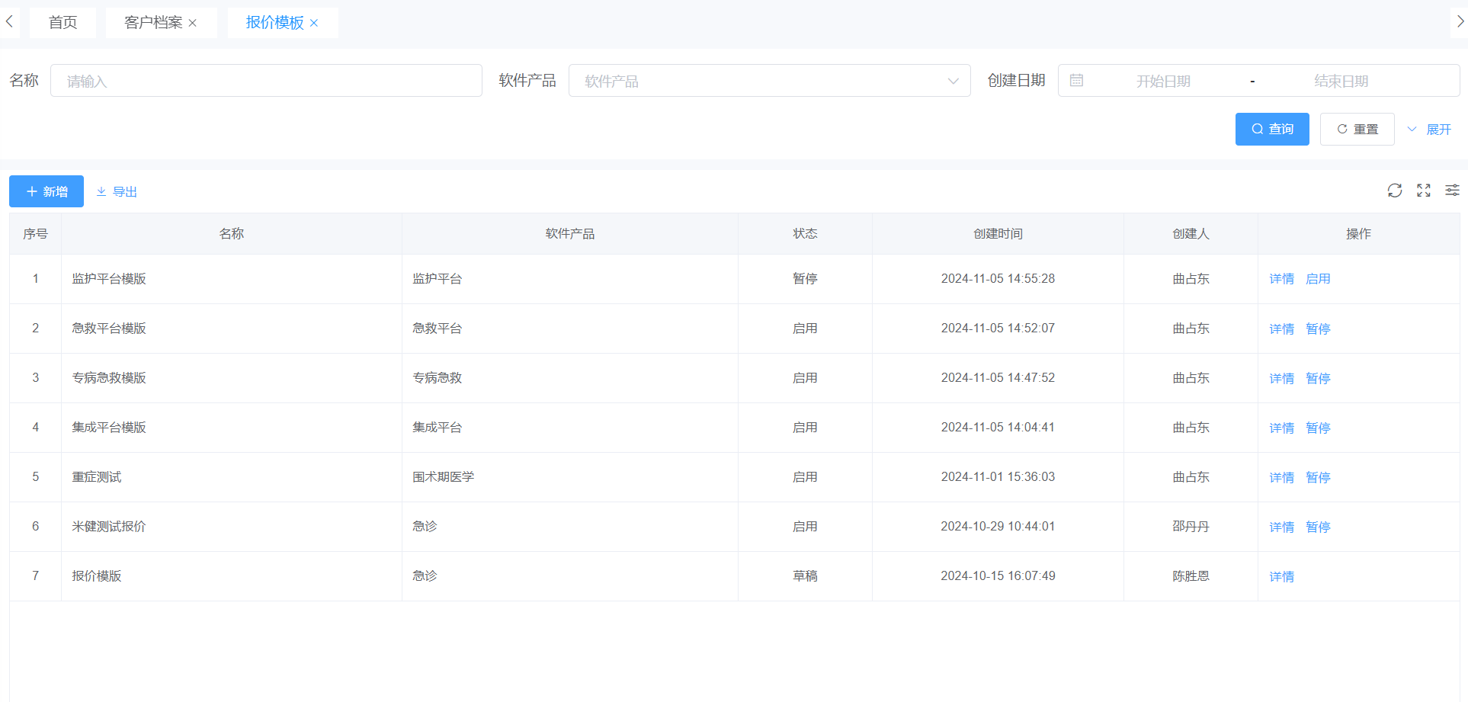
Task: Enable the 监护平台模版 template via 启用
Action: [x=1317, y=279]
